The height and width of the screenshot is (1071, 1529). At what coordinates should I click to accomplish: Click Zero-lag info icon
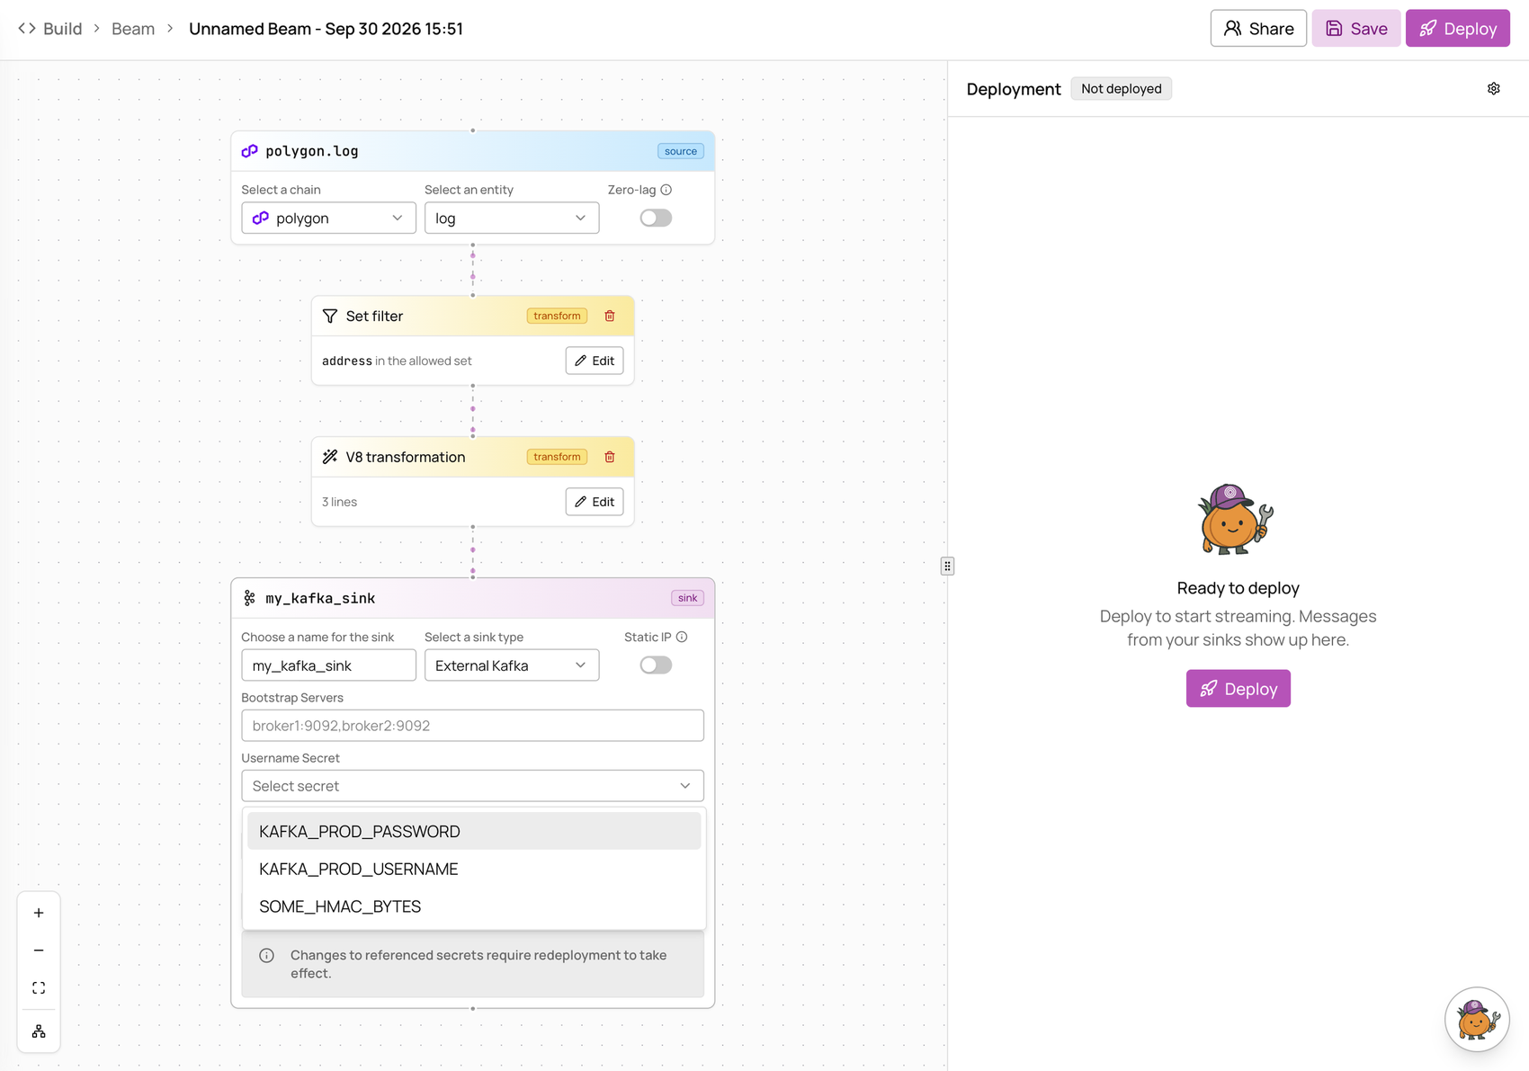tap(666, 190)
